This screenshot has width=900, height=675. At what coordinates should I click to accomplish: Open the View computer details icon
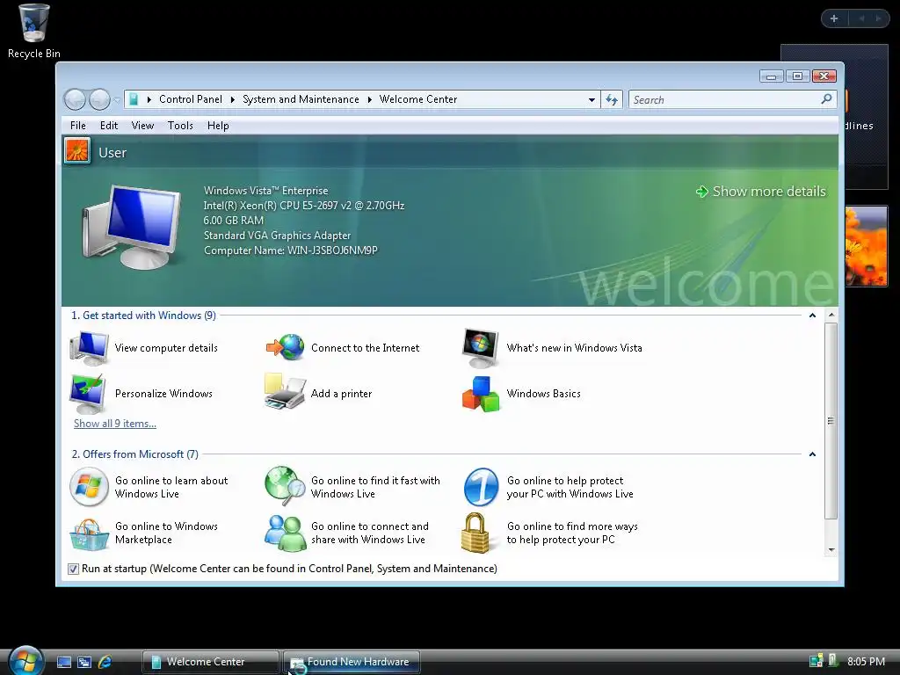click(x=89, y=348)
